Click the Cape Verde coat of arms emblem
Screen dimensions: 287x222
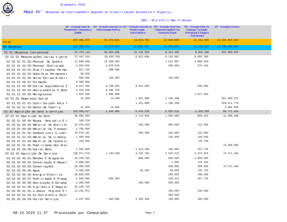(7, 9)
